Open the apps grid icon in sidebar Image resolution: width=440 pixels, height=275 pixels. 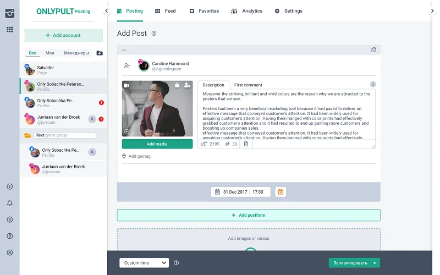tap(9, 29)
